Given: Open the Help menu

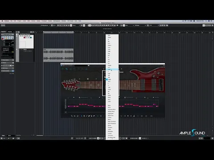Looking at the screenshot, I should (80, 21).
